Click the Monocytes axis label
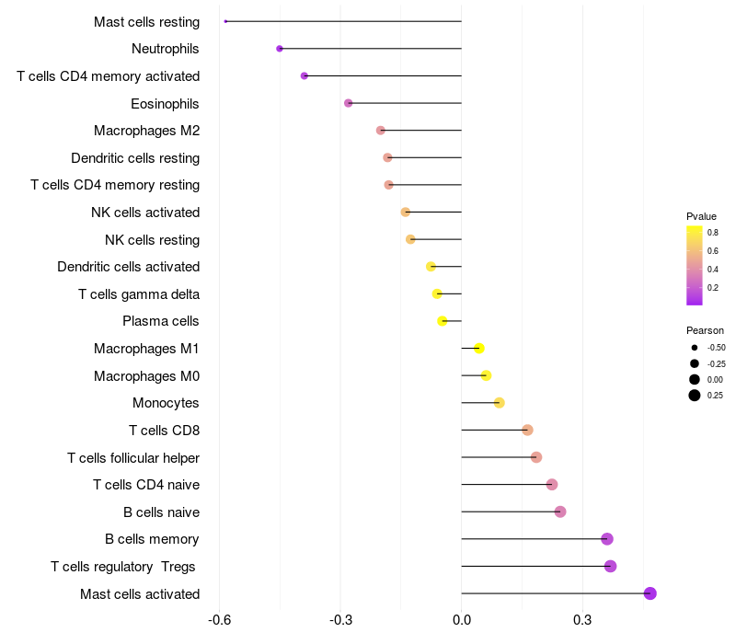 click(166, 403)
